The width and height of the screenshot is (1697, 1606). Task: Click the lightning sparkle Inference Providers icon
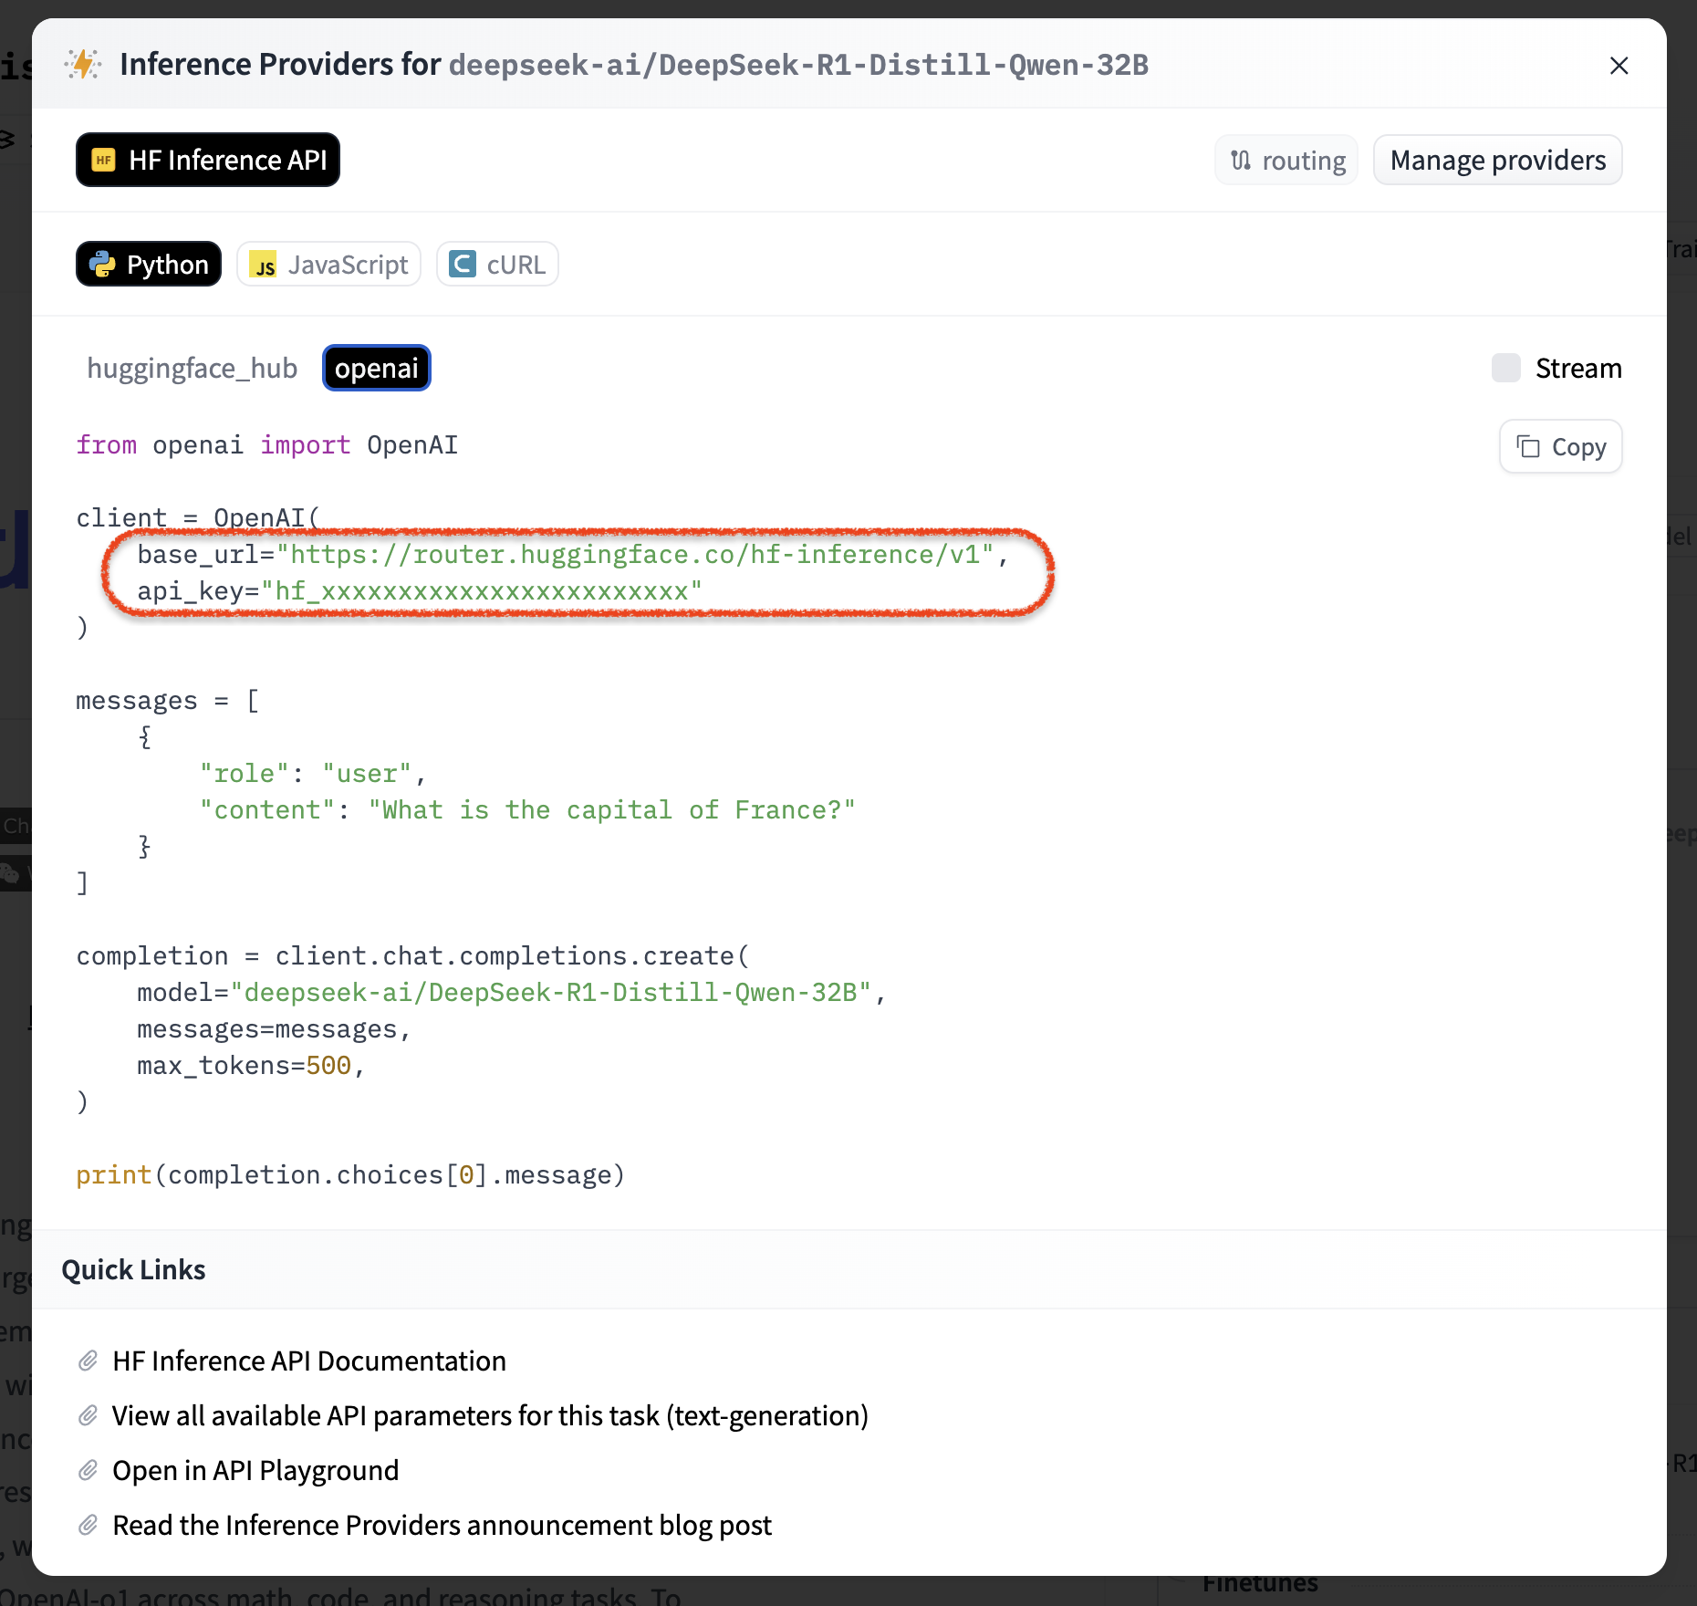tap(83, 65)
